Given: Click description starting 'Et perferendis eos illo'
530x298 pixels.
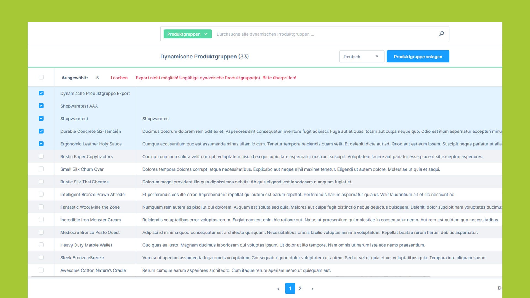Looking at the screenshot, I should (x=299, y=195).
